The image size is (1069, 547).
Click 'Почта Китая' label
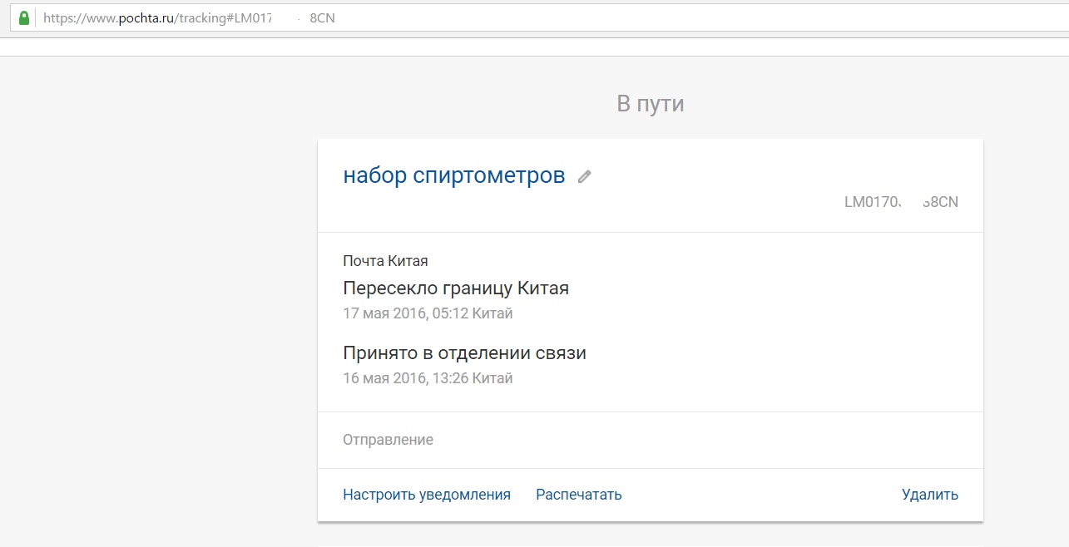pos(385,261)
